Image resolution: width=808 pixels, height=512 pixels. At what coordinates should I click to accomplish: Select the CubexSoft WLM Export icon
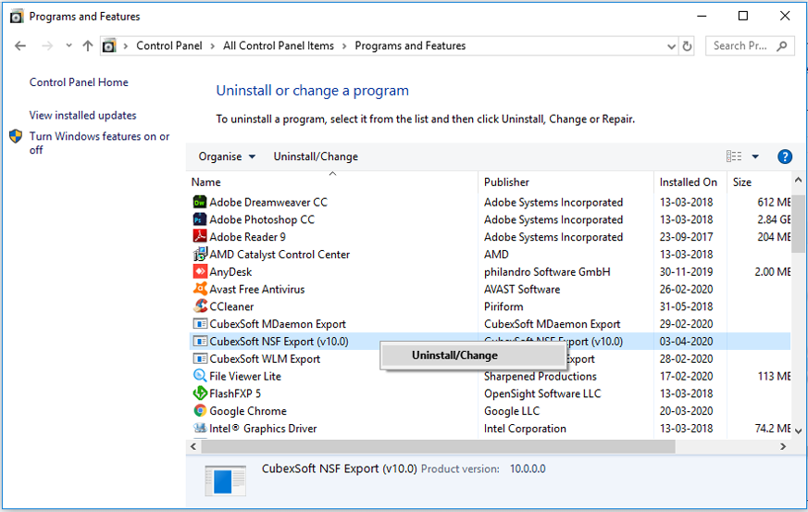200,359
